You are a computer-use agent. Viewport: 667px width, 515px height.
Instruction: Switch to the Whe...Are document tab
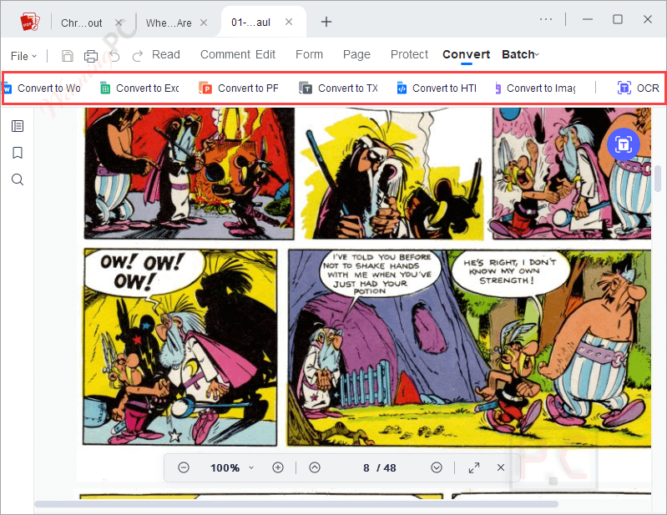[169, 23]
